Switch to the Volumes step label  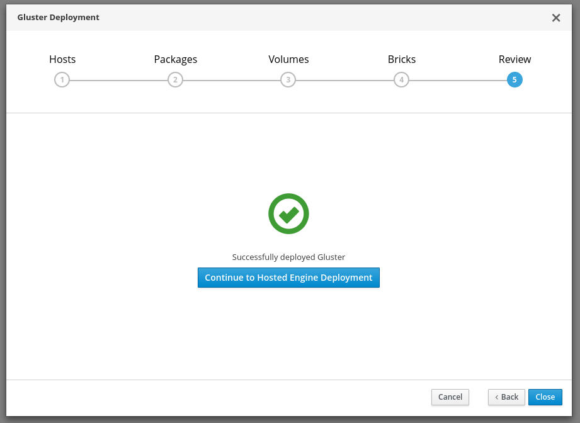[x=288, y=59]
